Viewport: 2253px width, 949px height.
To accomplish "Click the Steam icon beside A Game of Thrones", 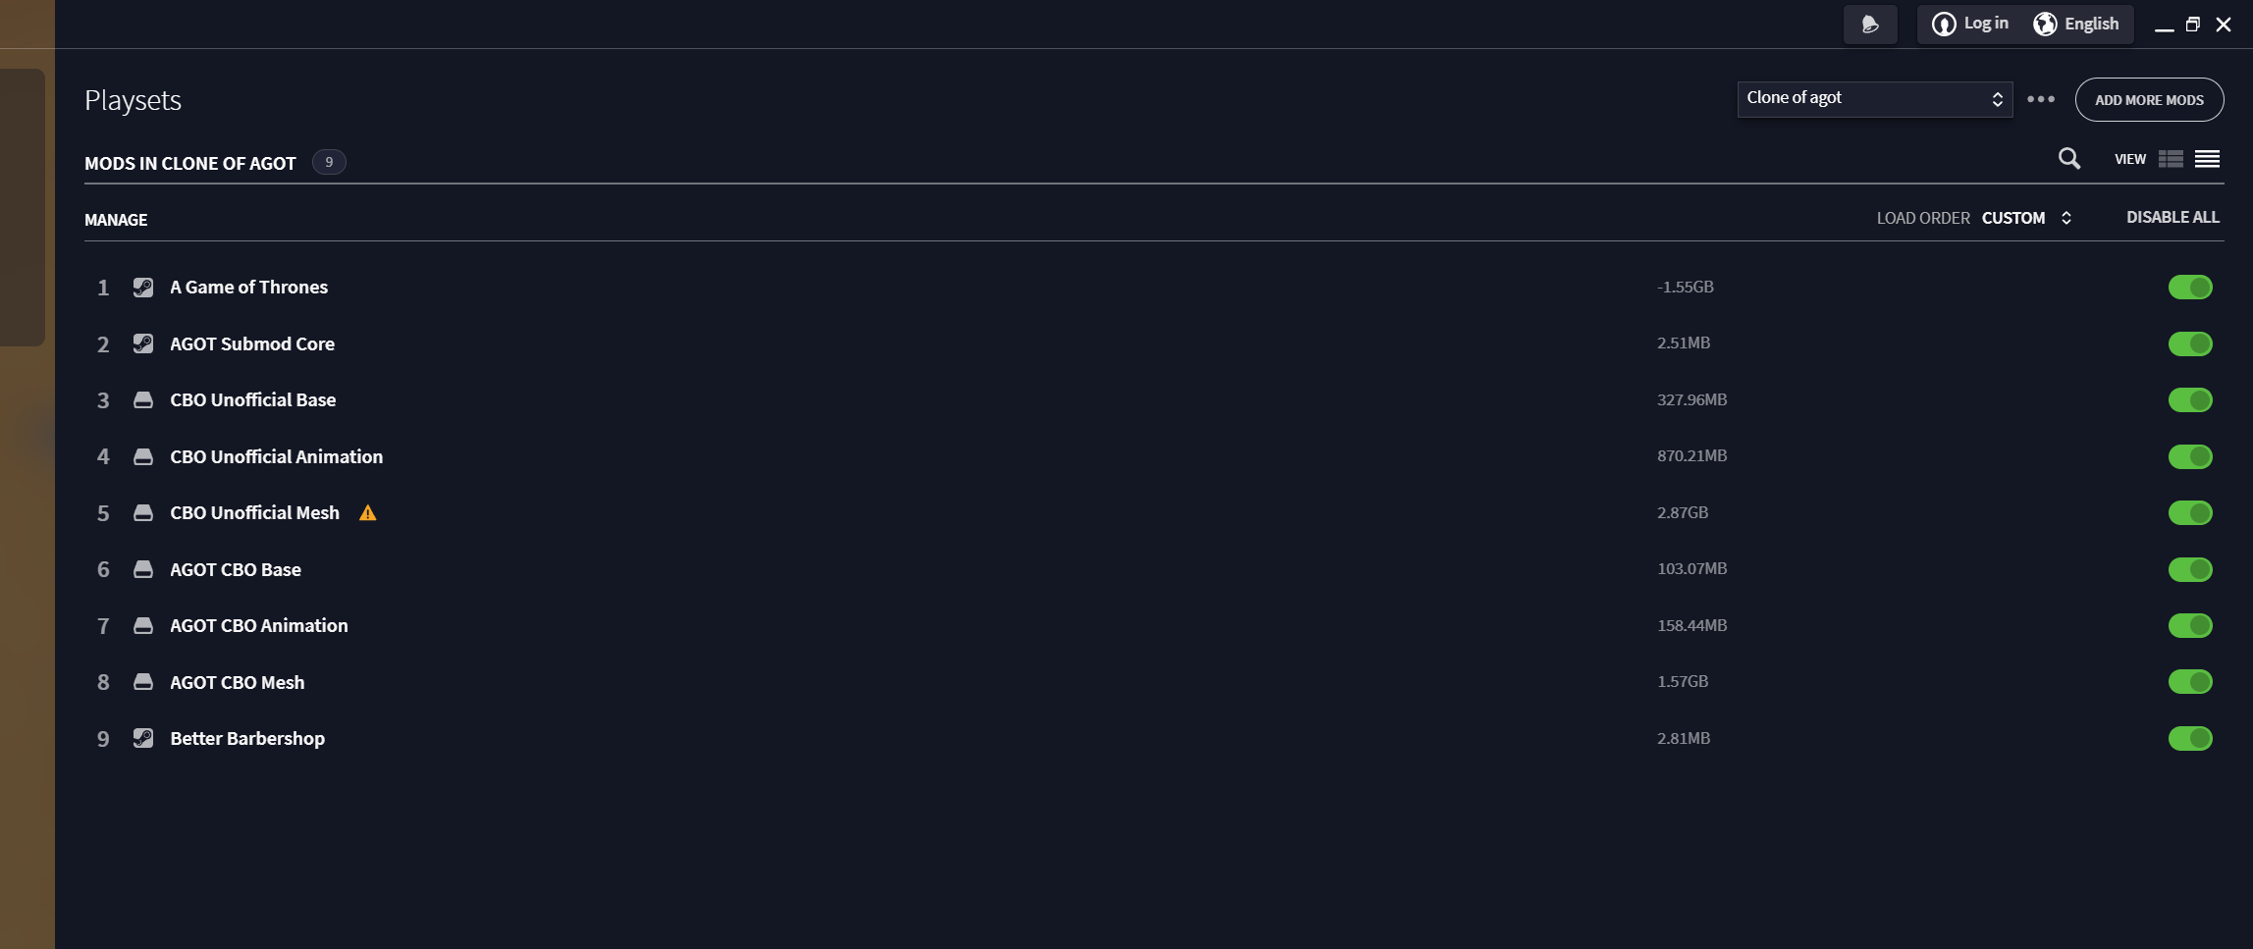I will click(143, 288).
